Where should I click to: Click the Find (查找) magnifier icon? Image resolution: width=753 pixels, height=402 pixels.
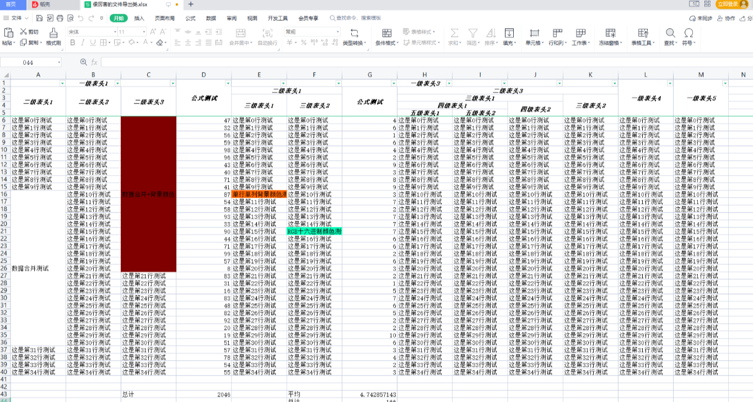(x=670, y=33)
